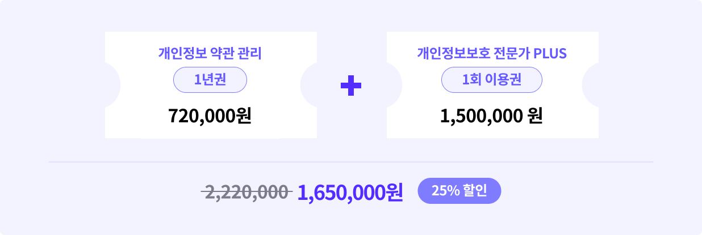Click the purple plus icon between tickets
Image resolution: width=702 pixels, height=235 pixels.
pos(351,85)
